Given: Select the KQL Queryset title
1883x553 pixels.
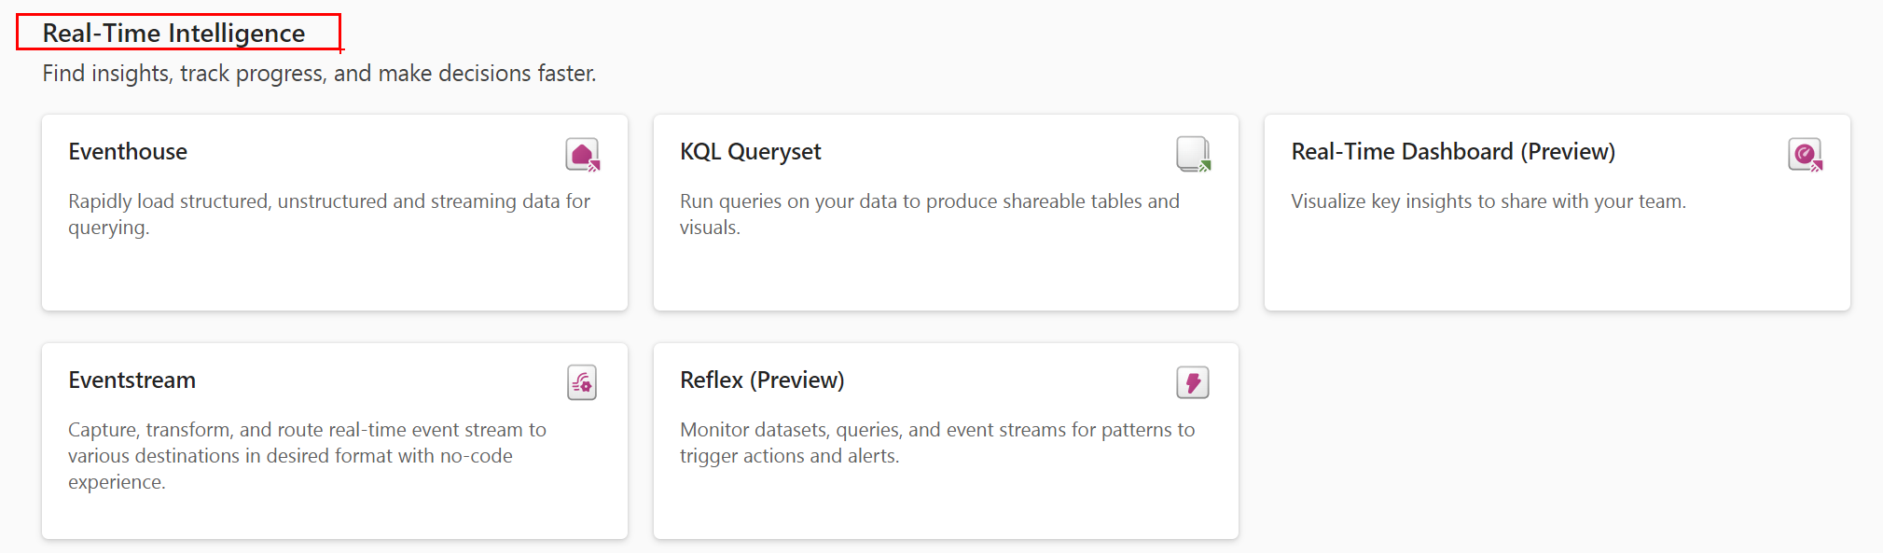Looking at the screenshot, I should [x=750, y=152].
